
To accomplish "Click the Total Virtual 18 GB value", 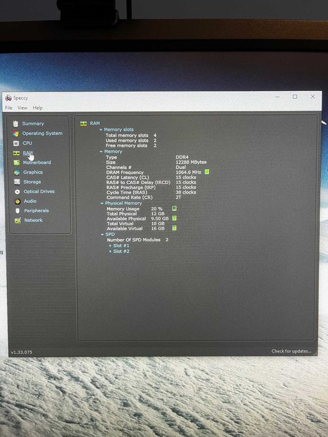I will point(157,223).
